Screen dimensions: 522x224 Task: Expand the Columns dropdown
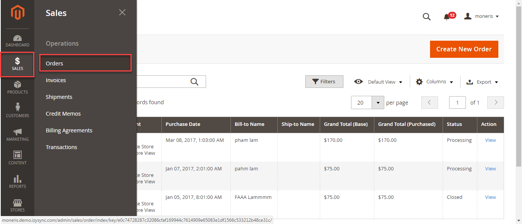[x=435, y=82]
